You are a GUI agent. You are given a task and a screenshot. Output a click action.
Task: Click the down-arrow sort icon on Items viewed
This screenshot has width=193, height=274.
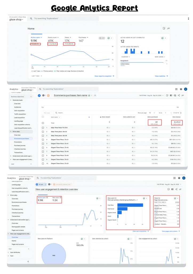(x=100, y=117)
